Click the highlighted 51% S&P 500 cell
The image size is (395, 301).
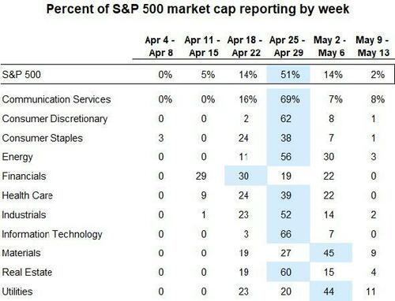click(x=288, y=75)
